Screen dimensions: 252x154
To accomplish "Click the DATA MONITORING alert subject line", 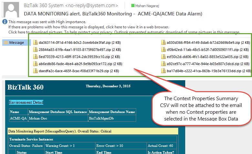I will coord(113,14).
